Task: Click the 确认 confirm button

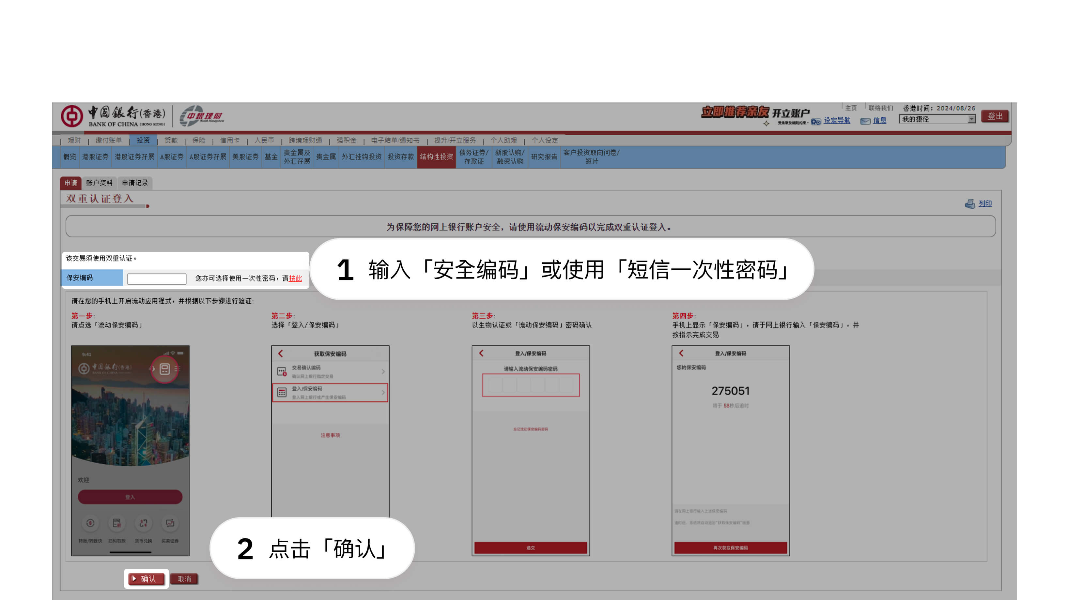Action: 147,578
